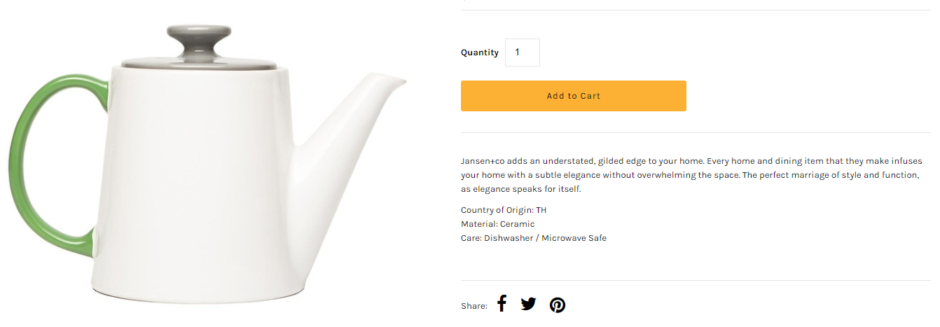The height and width of the screenshot is (327, 940).
Task: Click the Material: Ceramic text
Action: click(497, 224)
